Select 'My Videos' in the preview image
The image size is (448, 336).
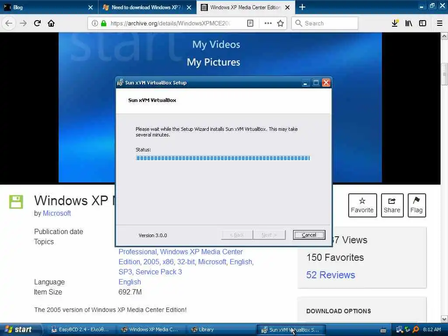tap(216, 44)
